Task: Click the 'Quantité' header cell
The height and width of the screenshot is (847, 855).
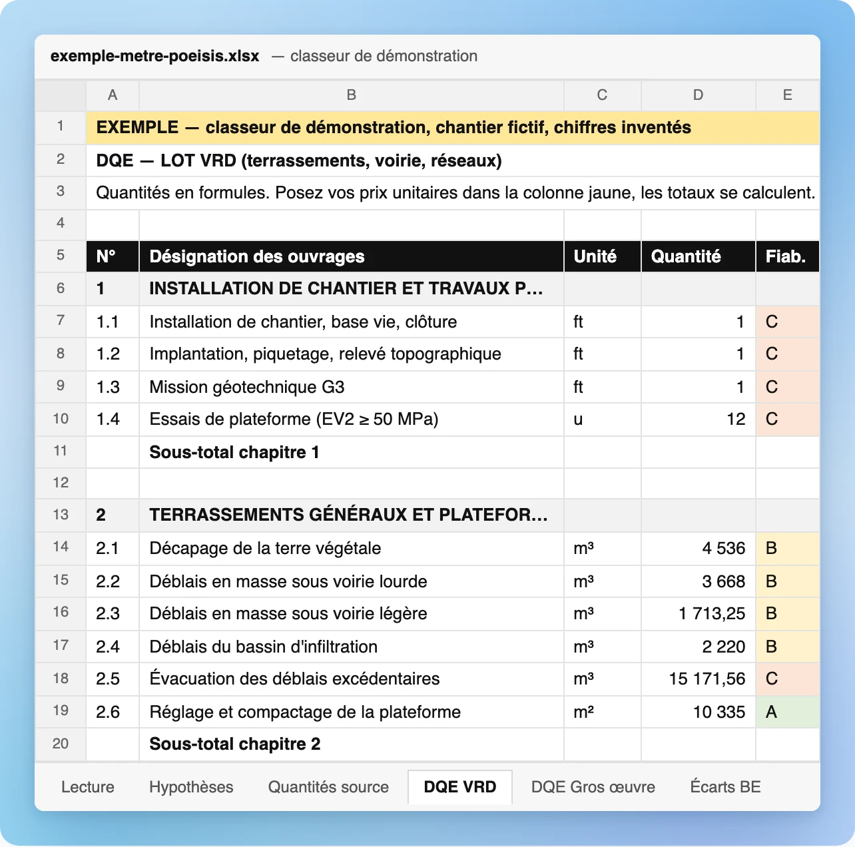Action: point(698,256)
